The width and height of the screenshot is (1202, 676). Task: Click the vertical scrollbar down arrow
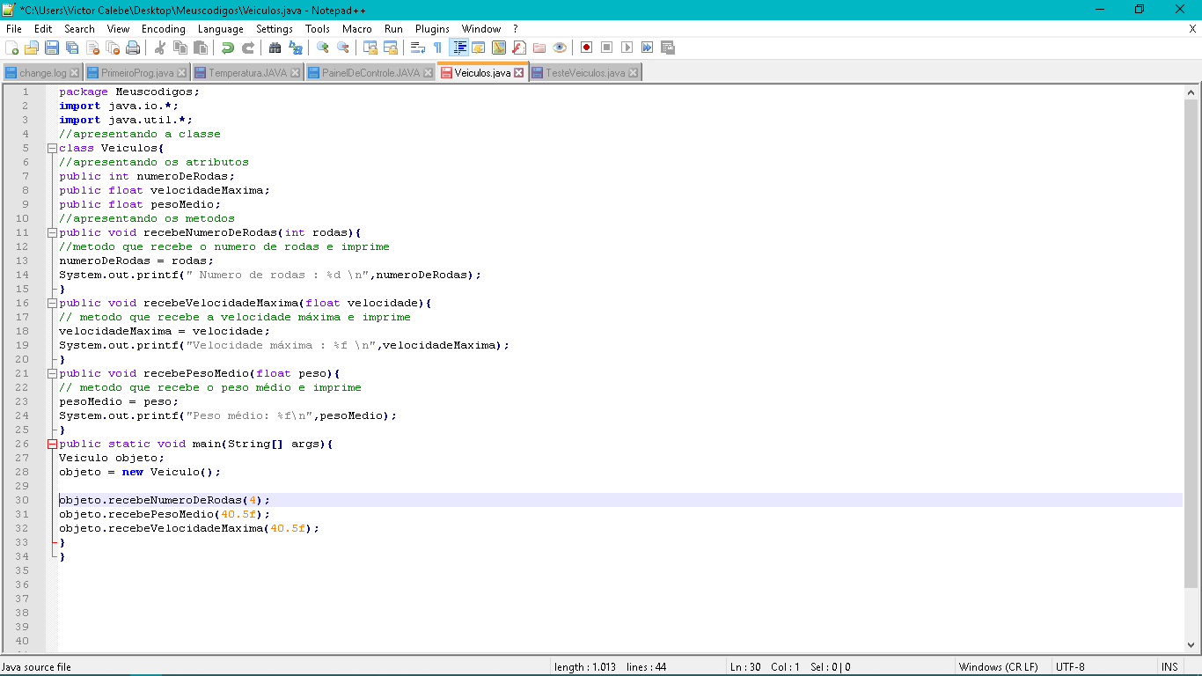(1191, 643)
